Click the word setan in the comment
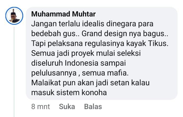This screenshot has height=117, width=183. [120, 83]
